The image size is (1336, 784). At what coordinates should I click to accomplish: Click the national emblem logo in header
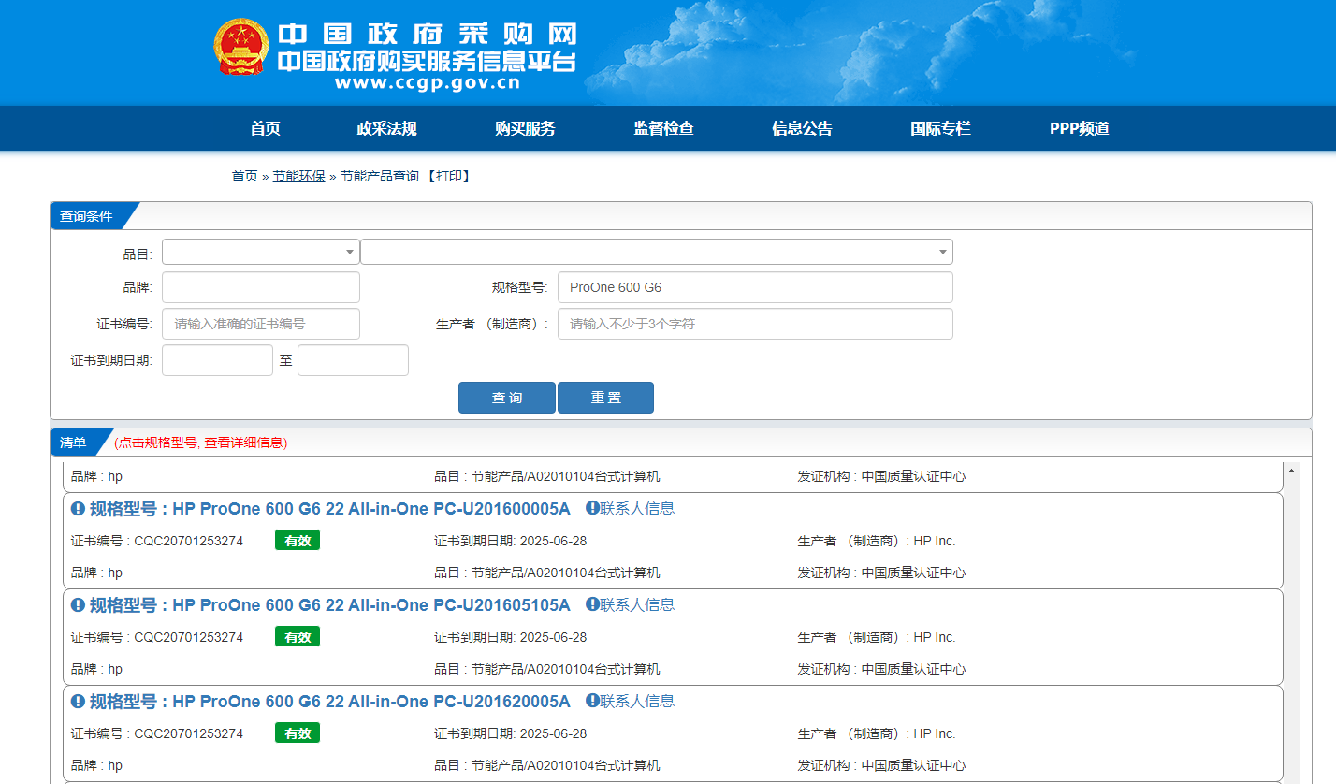pos(240,48)
